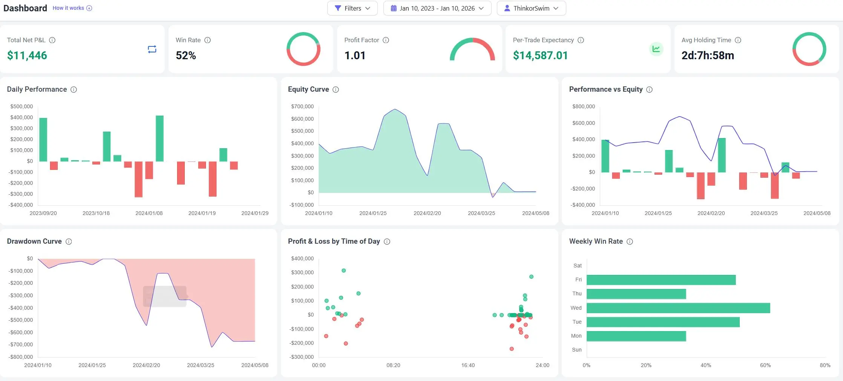Click the info icon next to Weekly Win Rate
The width and height of the screenshot is (843, 381).
(x=630, y=241)
